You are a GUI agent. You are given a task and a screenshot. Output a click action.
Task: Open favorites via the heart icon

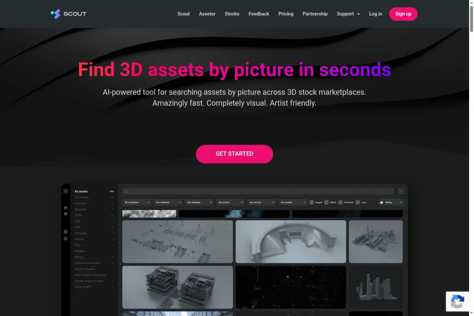pos(66,214)
